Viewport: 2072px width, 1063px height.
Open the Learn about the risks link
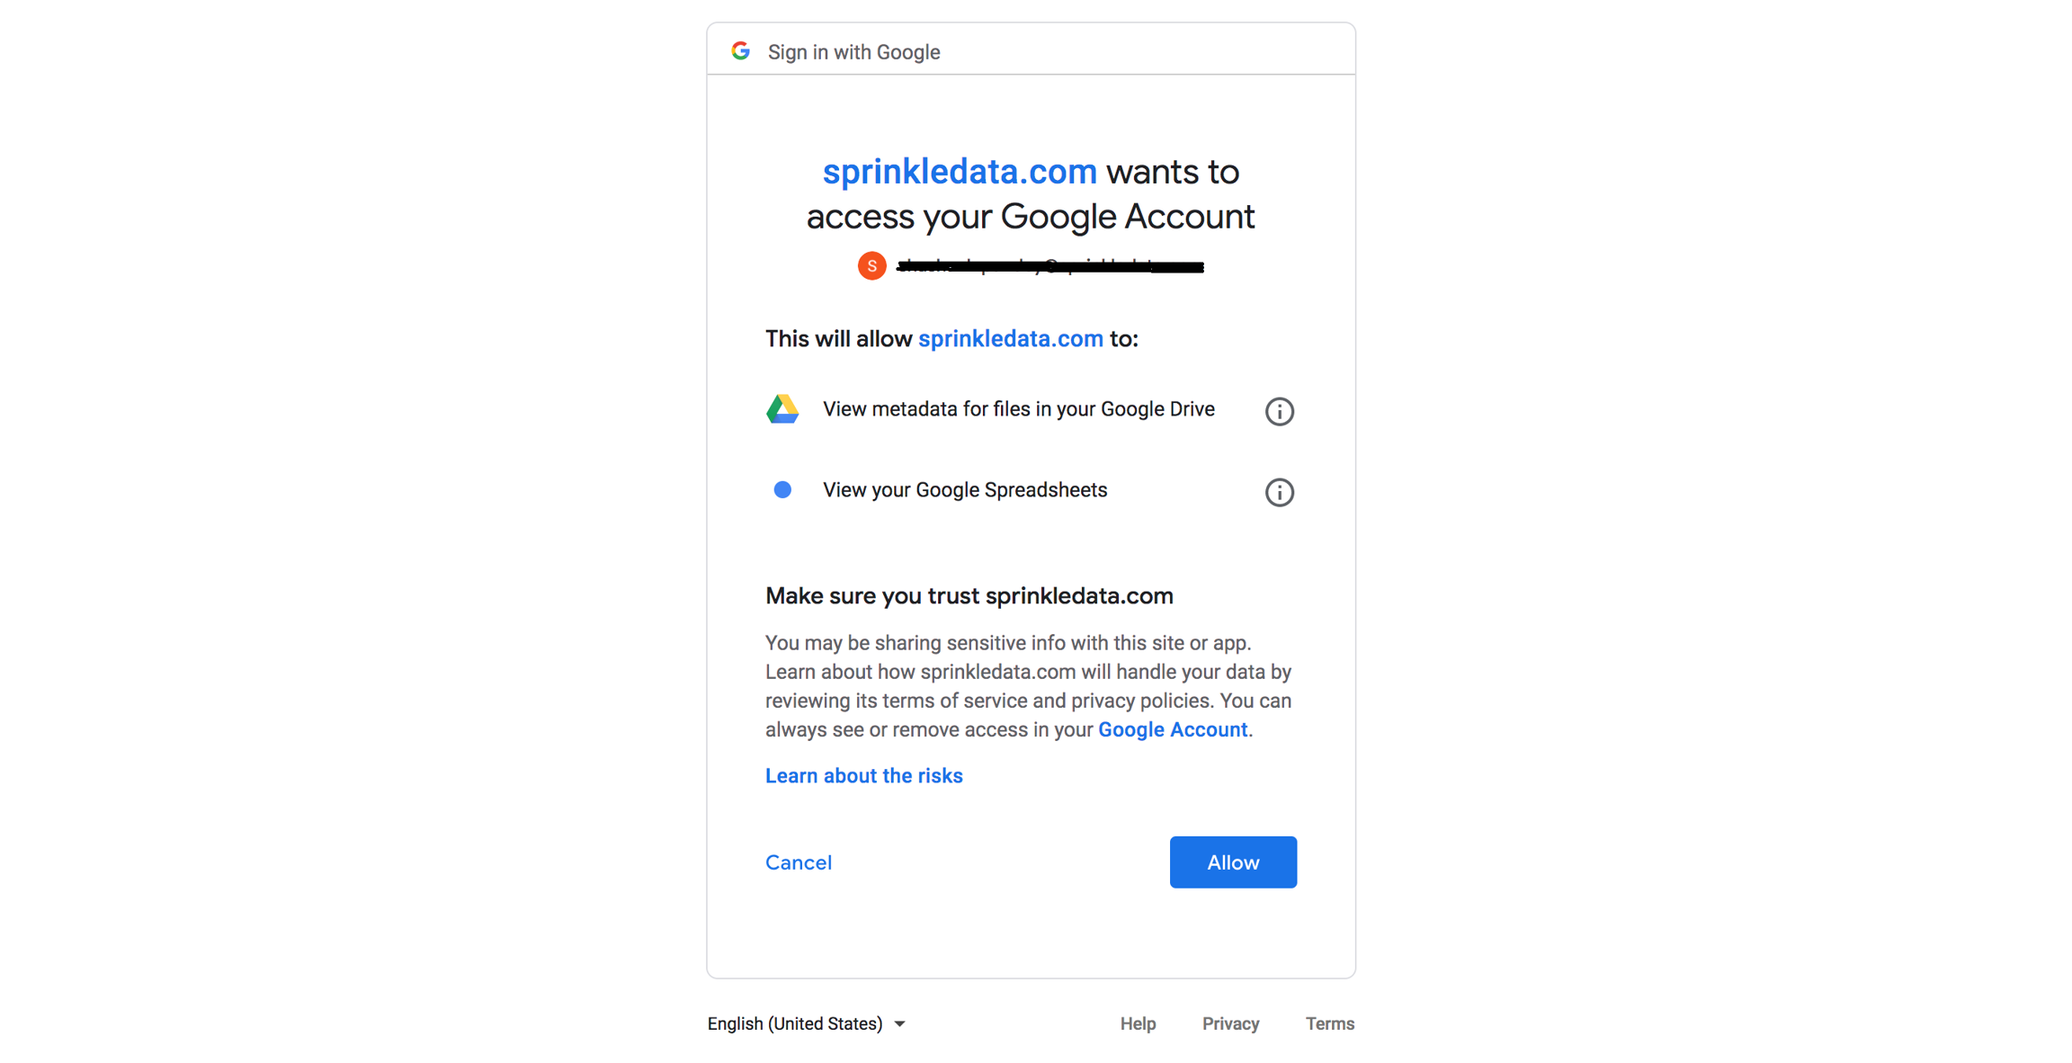(863, 775)
